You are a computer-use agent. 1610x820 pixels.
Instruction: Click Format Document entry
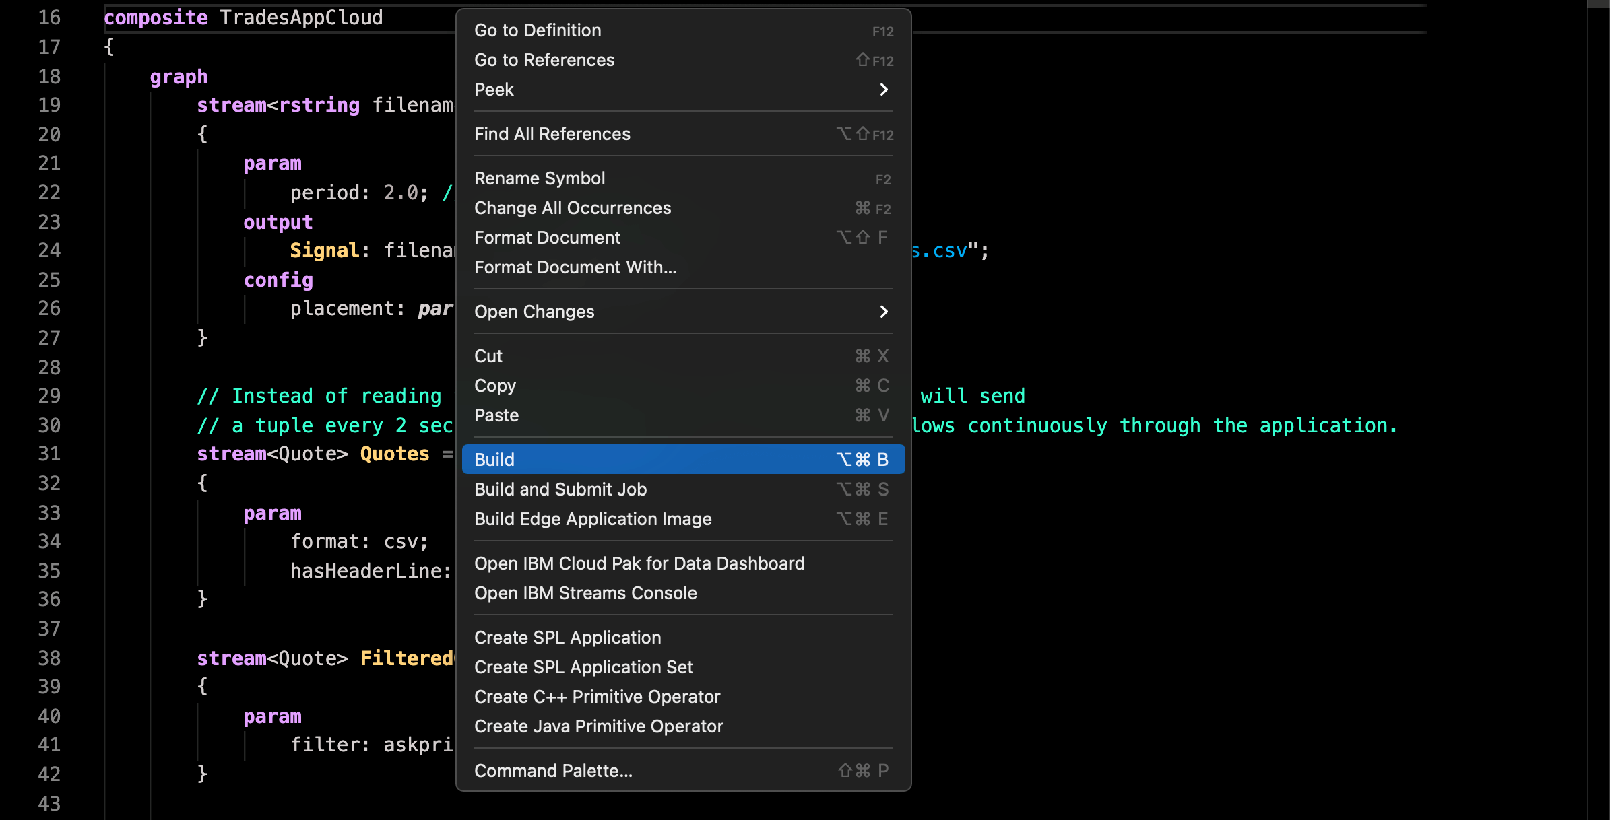click(547, 238)
